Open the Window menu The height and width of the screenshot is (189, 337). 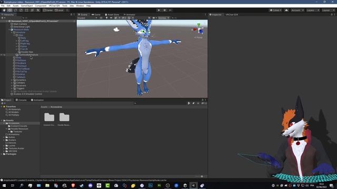[80, 6]
